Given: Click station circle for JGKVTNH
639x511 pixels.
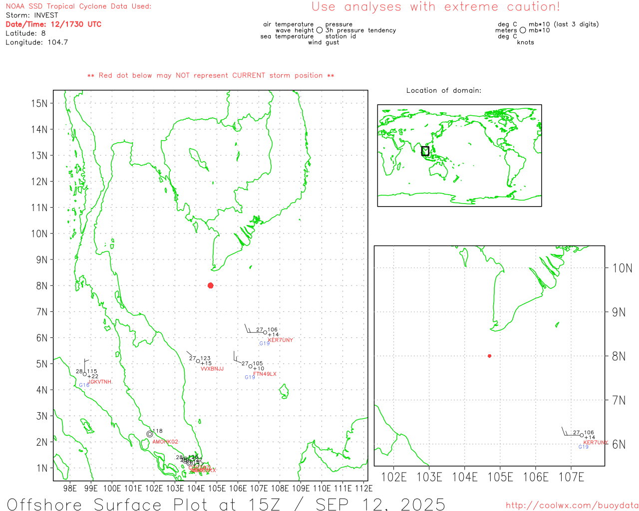Looking at the screenshot, I should pyautogui.click(x=84, y=374).
